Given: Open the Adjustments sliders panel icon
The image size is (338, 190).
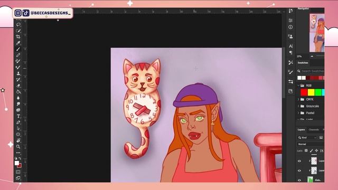Looking at the screenshot, I should (x=290, y=20).
